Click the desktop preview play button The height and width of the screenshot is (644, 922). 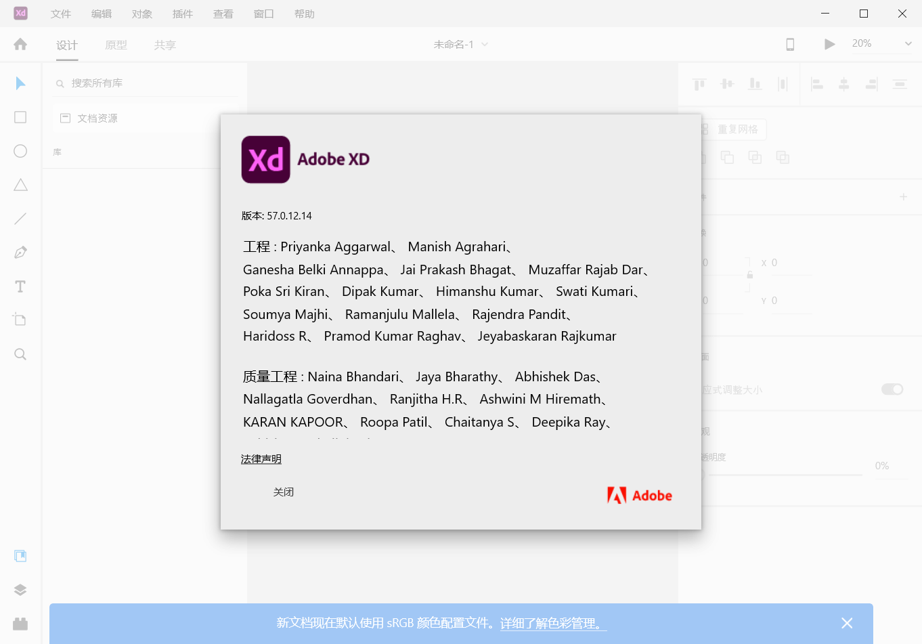pos(829,44)
